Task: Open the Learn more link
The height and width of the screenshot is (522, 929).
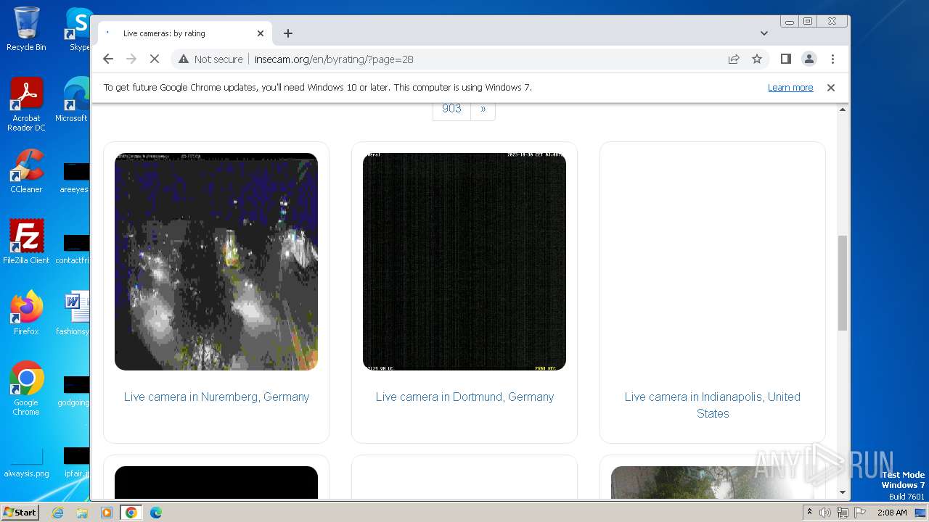Action: [790, 87]
